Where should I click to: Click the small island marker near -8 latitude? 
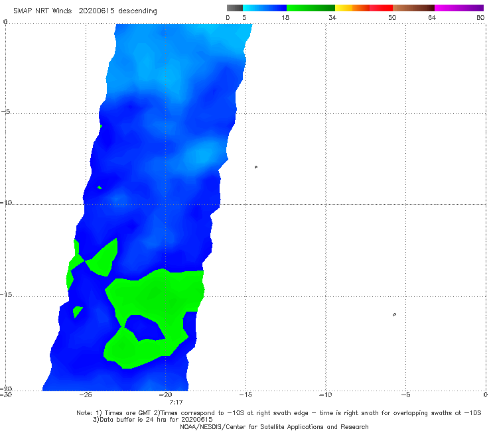coord(256,167)
